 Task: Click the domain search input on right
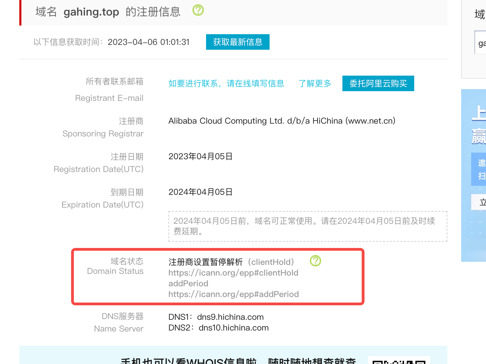tap(480, 43)
